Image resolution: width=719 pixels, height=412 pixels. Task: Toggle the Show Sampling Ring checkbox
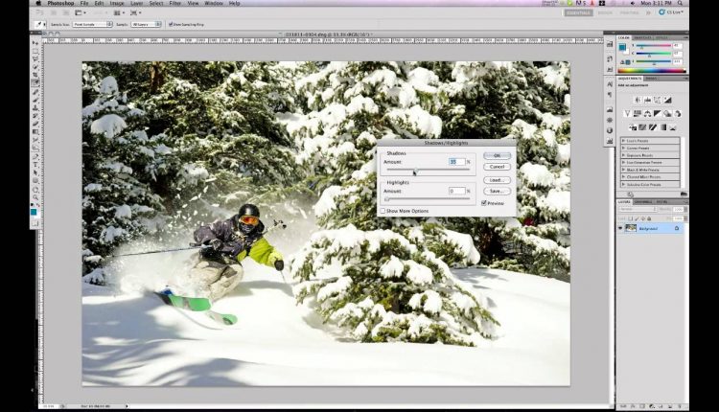171,24
